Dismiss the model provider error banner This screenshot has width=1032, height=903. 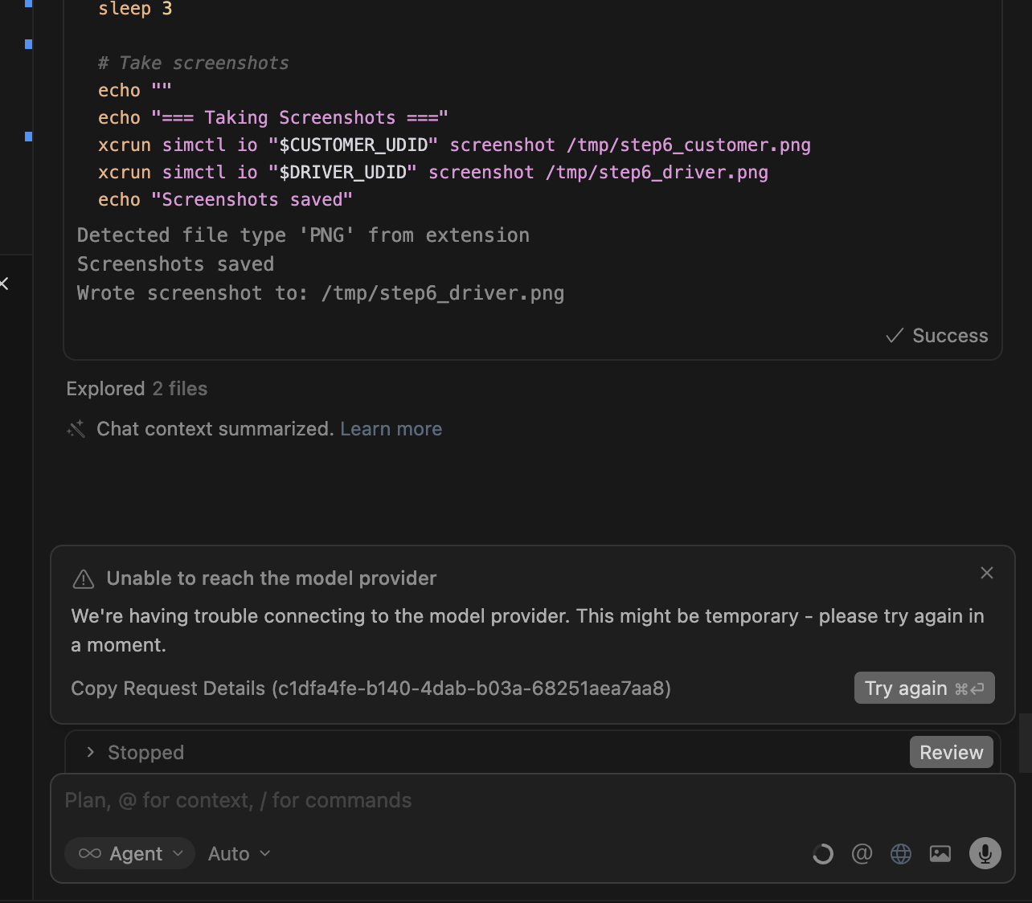(987, 573)
